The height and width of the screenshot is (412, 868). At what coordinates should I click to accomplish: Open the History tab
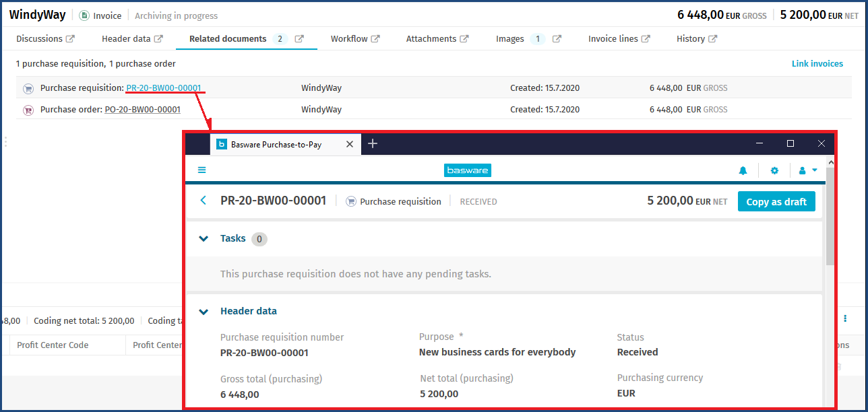(691, 39)
